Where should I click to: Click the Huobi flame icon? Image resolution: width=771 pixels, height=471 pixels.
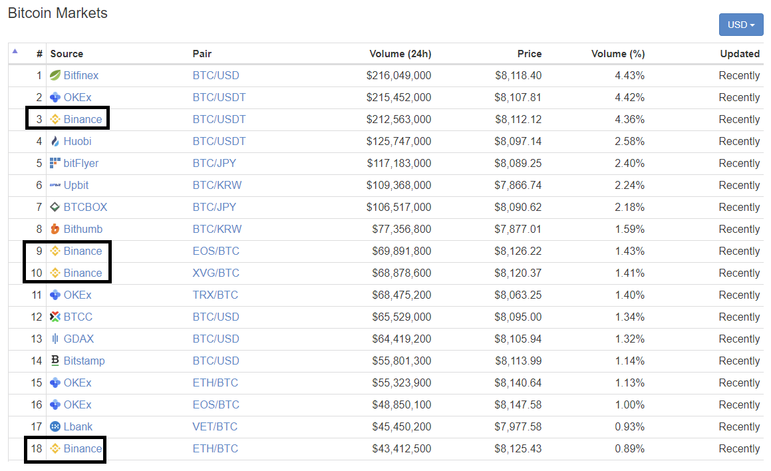click(x=55, y=141)
